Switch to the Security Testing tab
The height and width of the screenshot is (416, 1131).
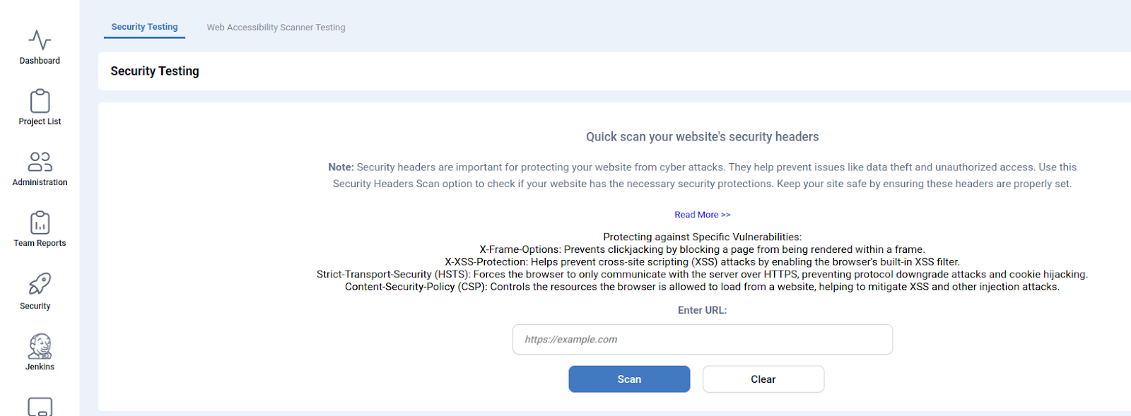(x=144, y=27)
